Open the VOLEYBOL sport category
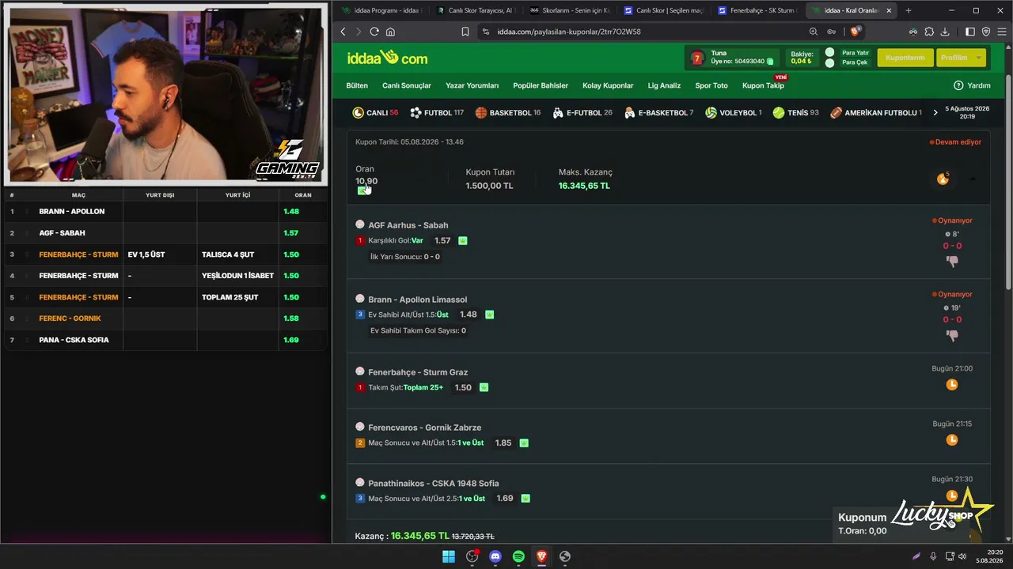 (x=734, y=113)
